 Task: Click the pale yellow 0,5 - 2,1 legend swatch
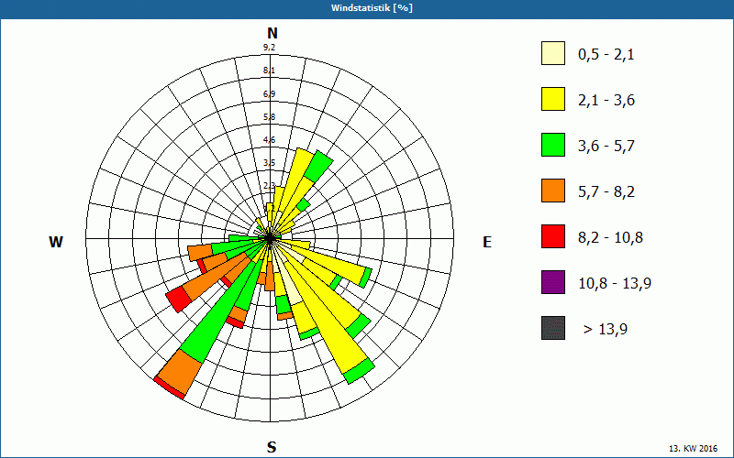click(x=553, y=53)
